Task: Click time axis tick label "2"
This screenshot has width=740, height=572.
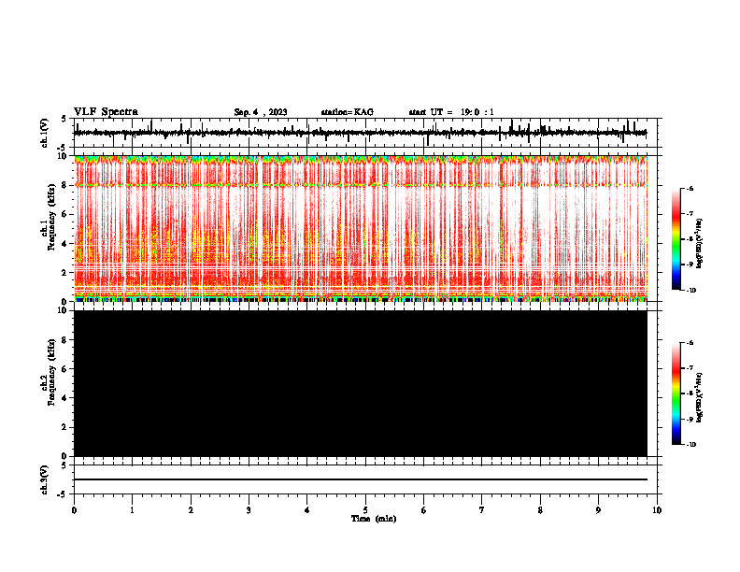Action: point(191,510)
